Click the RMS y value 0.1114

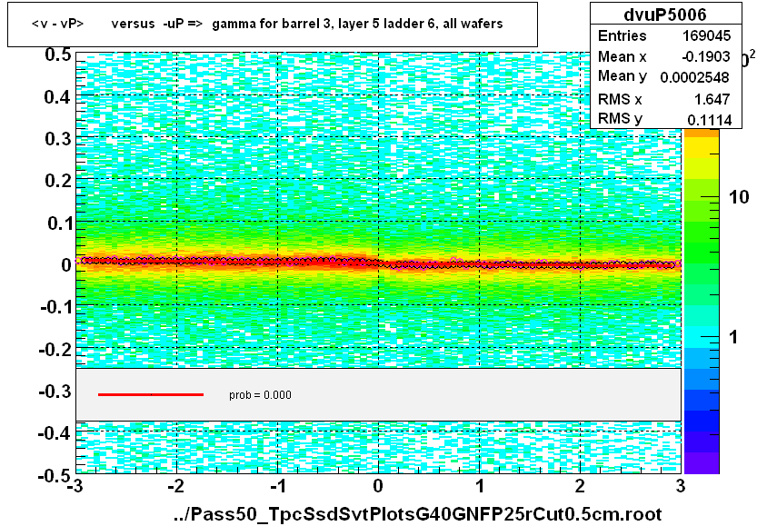coord(709,119)
